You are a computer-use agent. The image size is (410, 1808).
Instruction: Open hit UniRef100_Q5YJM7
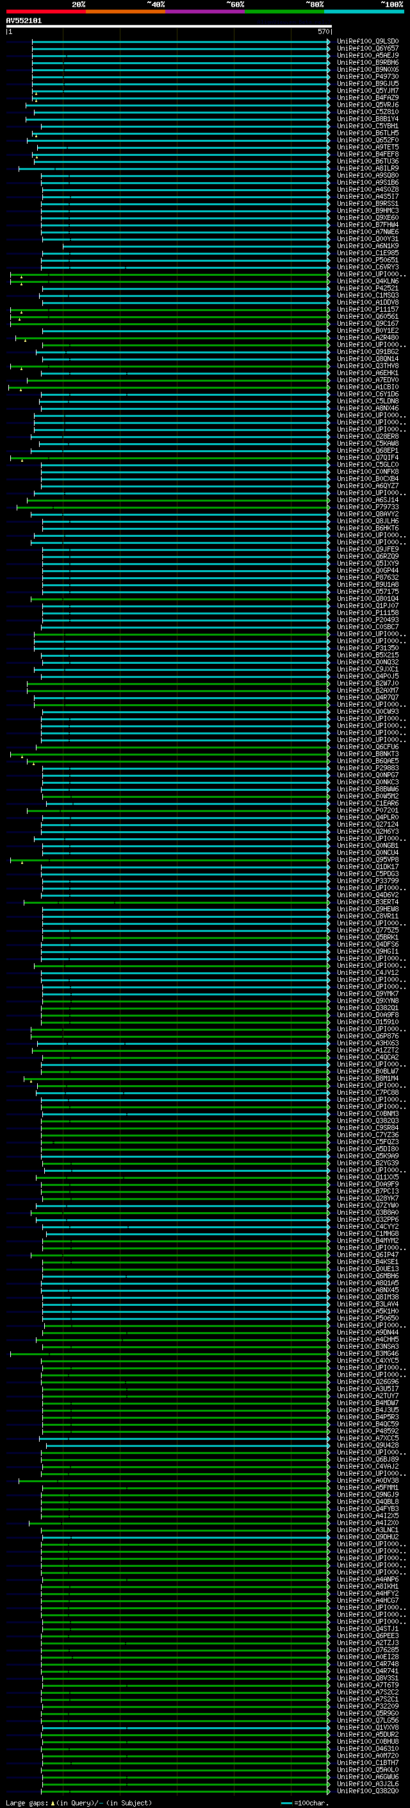click(367, 90)
